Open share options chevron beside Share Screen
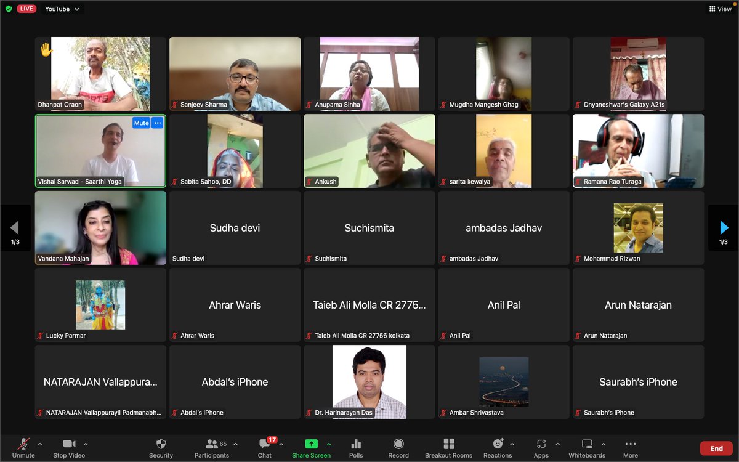Viewport: 739px width, 462px height. click(329, 444)
